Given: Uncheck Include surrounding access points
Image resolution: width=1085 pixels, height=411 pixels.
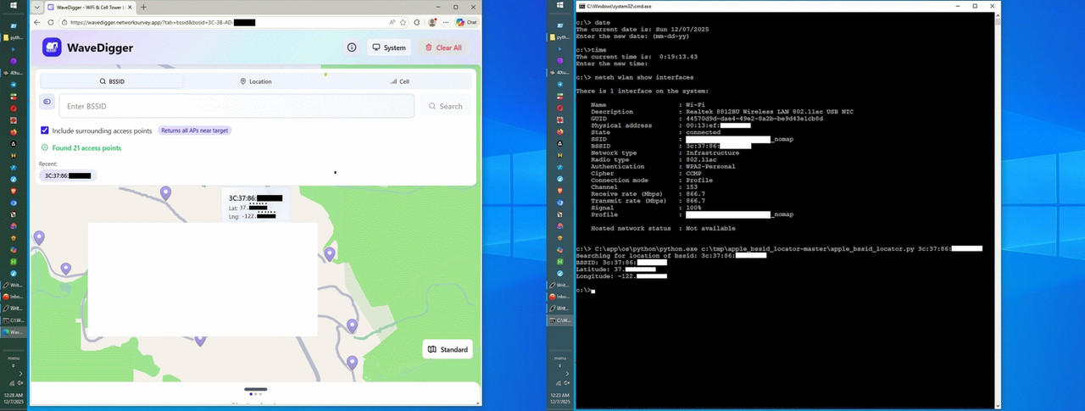Looking at the screenshot, I should [45, 131].
